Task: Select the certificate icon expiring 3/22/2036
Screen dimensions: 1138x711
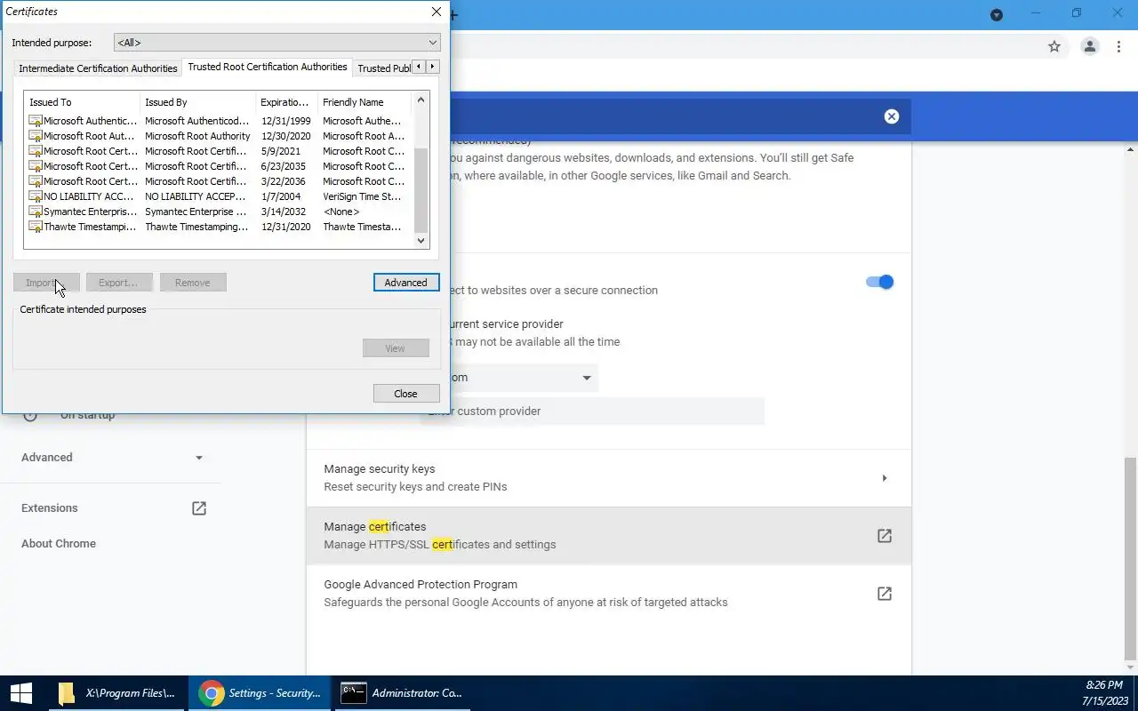Action: tap(36, 181)
